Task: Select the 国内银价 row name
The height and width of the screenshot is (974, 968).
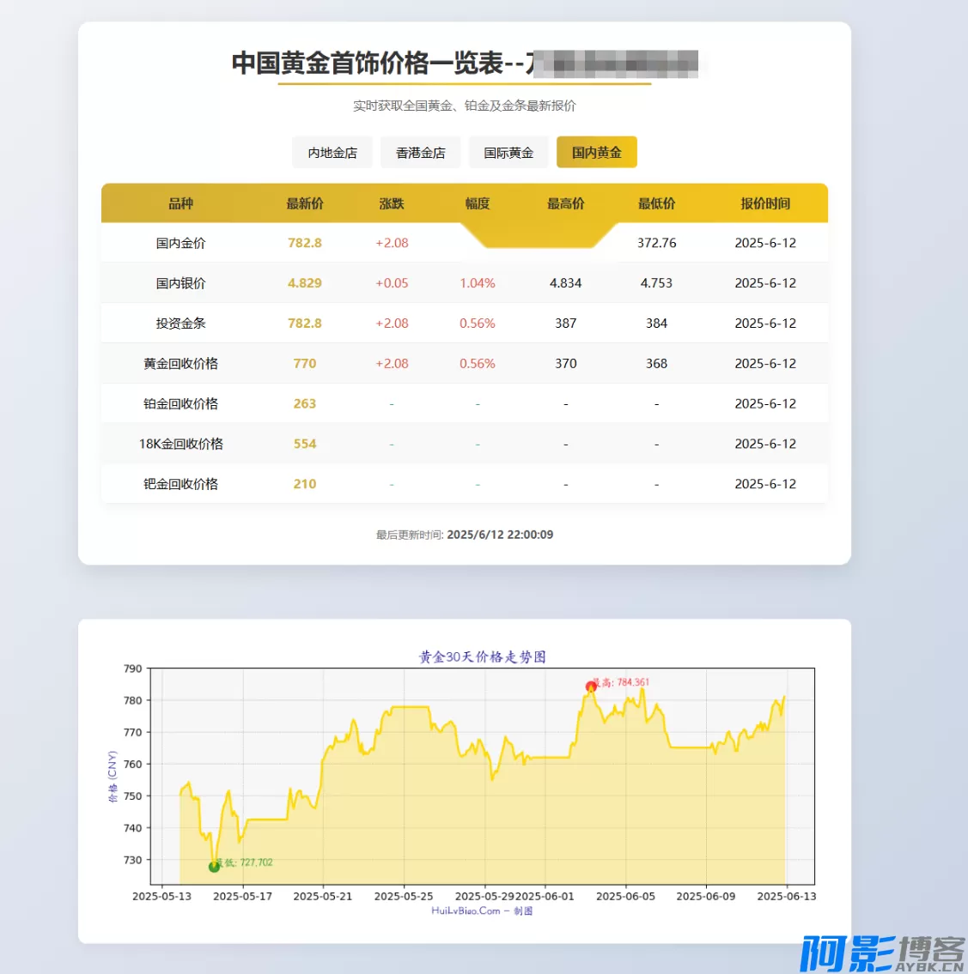Action: pos(180,283)
